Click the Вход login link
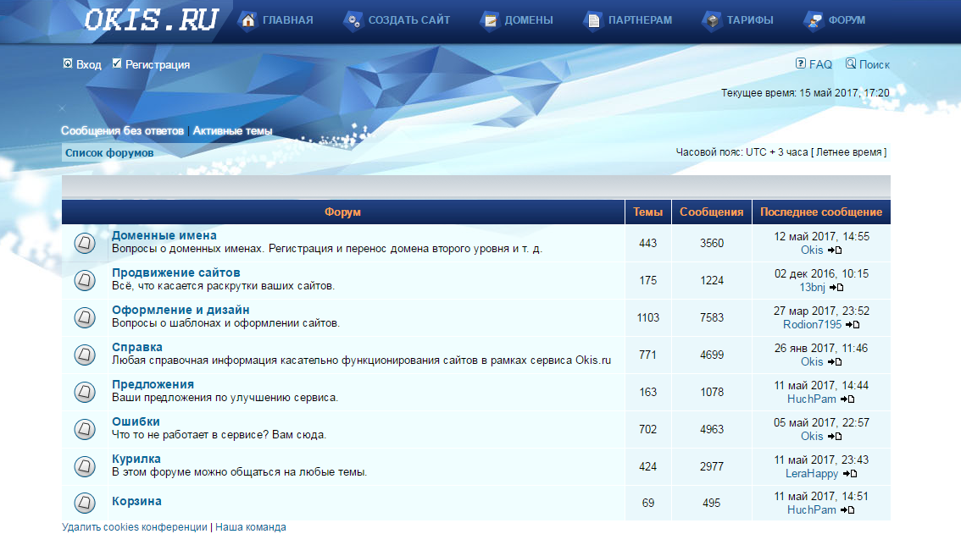Viewport: 961px width, 534px height. point(89,65)
